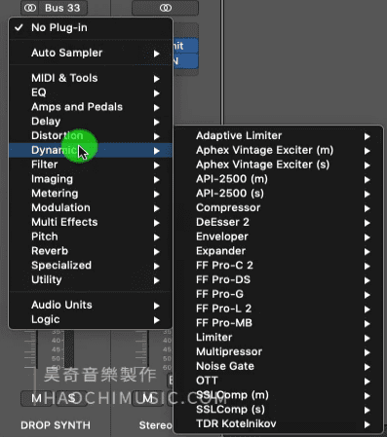Expand the OTT submenu arrow
Image resolution: width=387 pixels, height=437 pixels.
point(368,382)
